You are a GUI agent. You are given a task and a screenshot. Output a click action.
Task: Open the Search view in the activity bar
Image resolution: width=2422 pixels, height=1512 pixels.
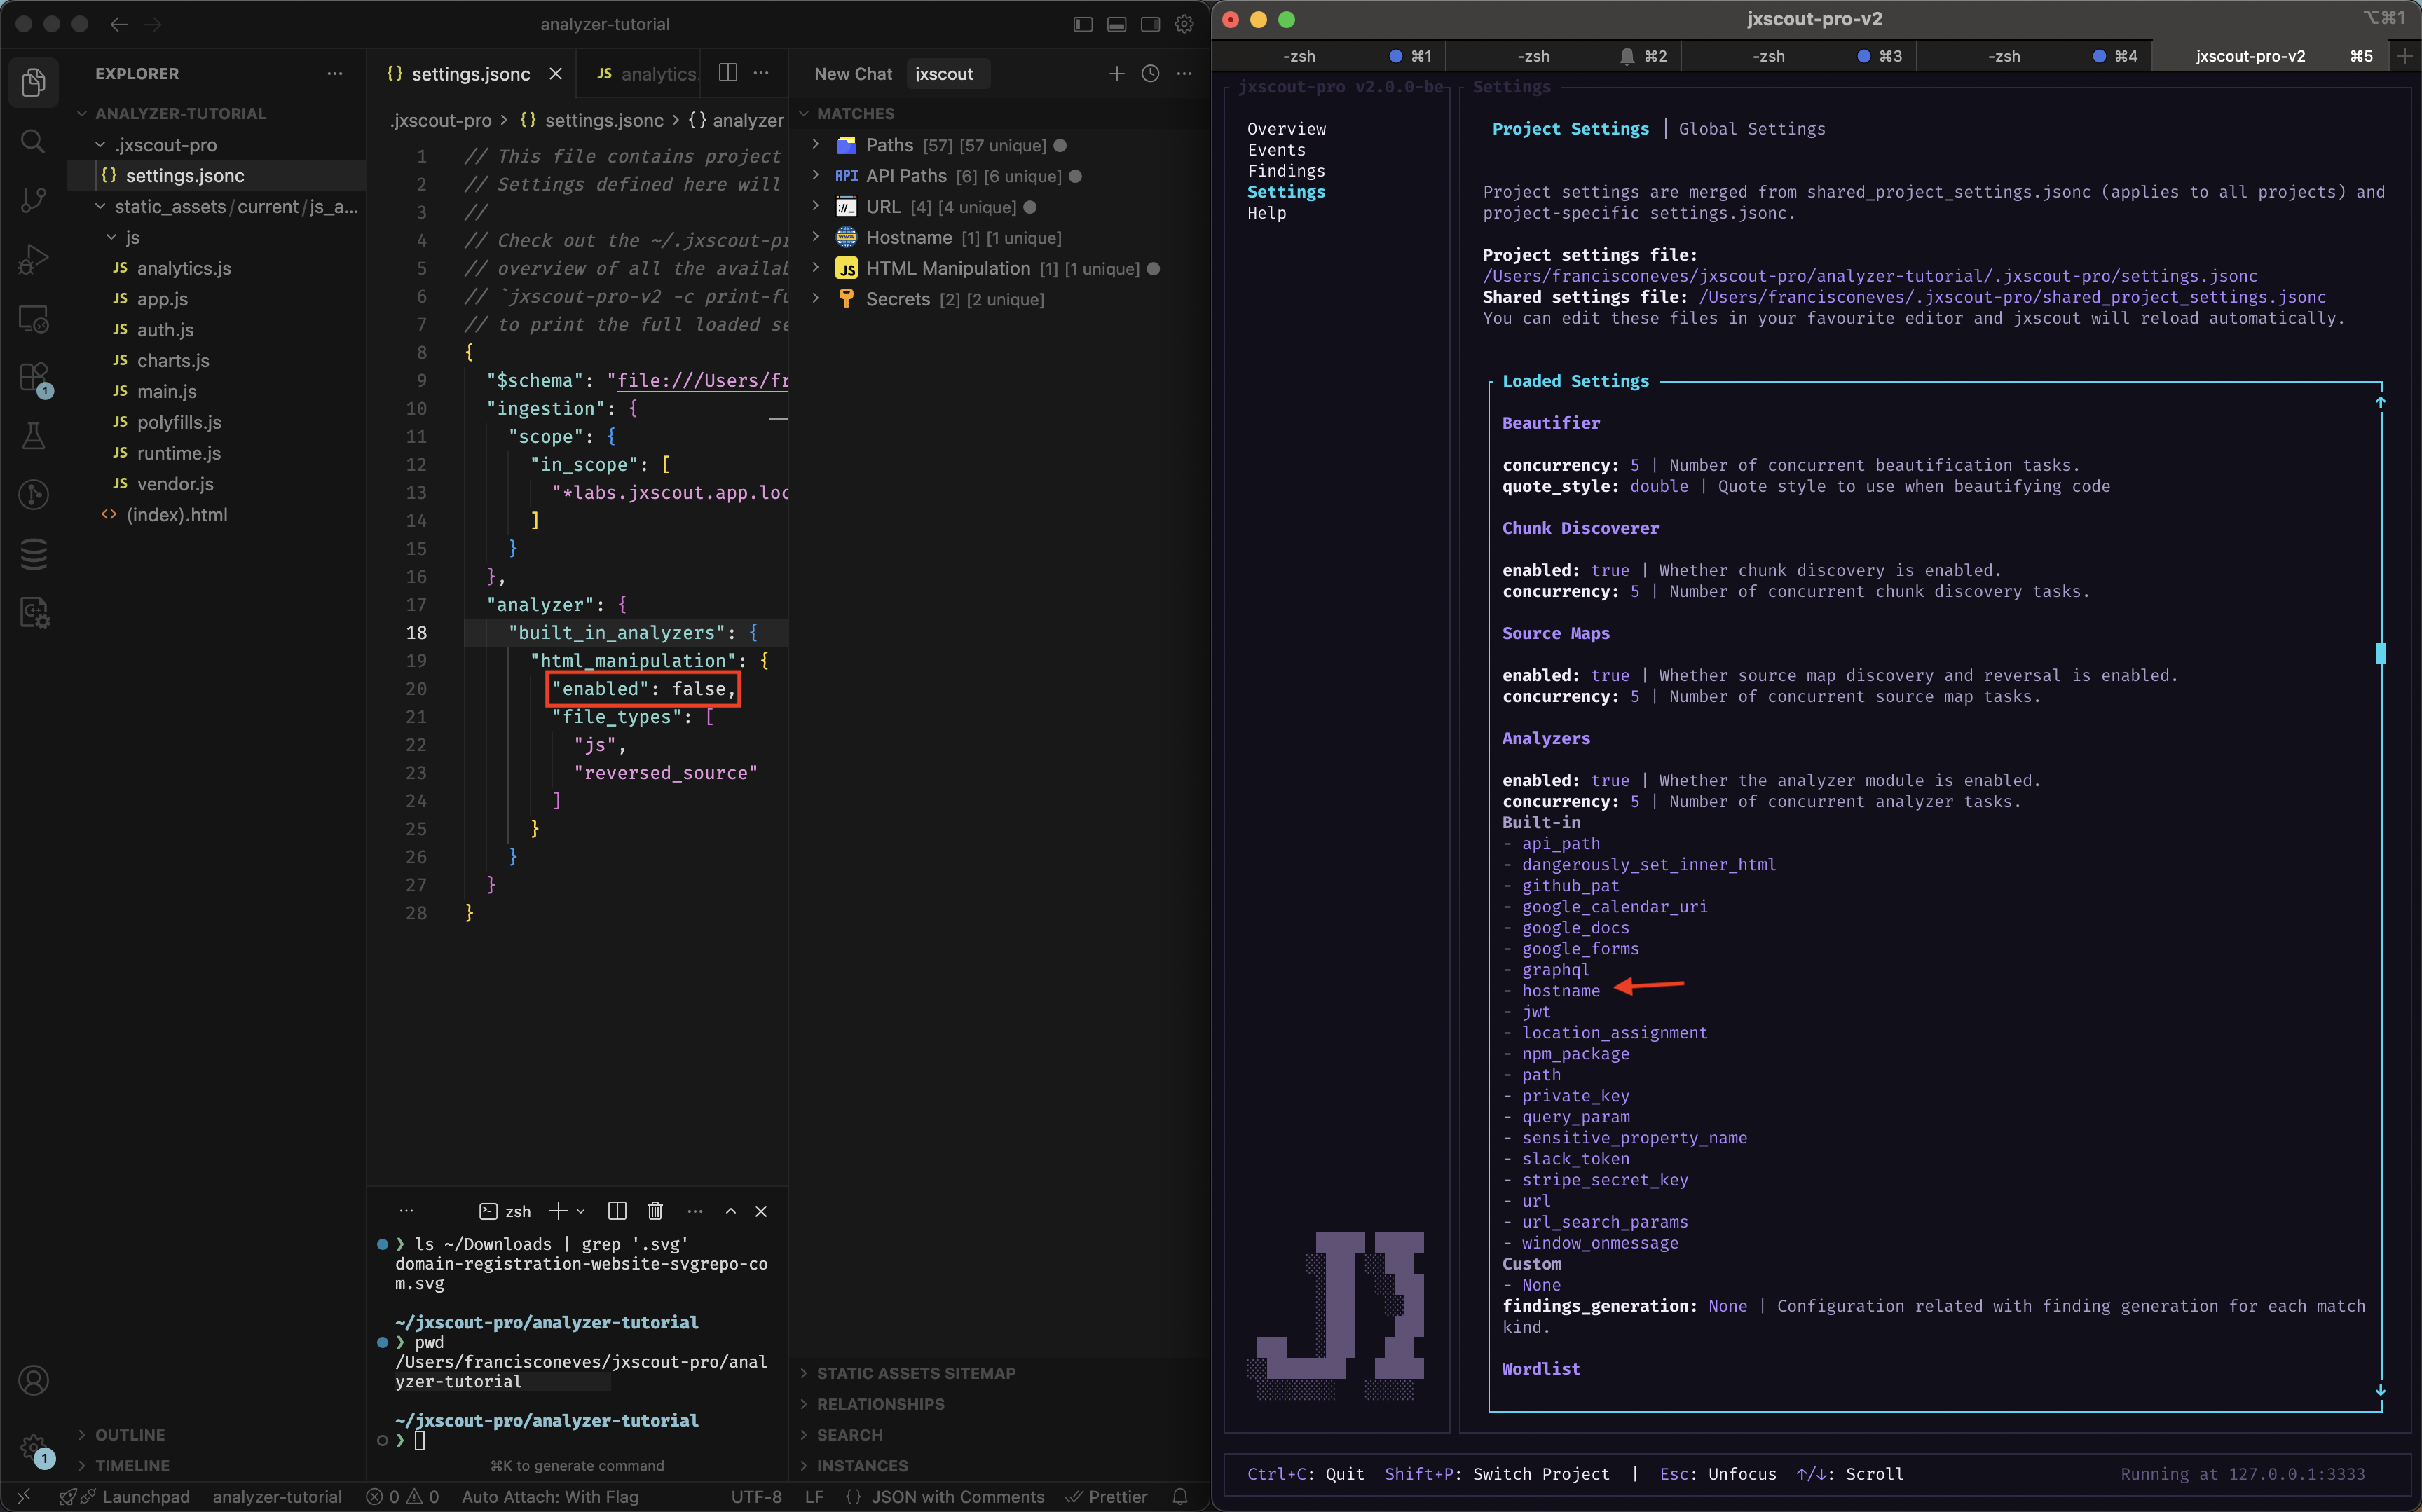[33, 141]
